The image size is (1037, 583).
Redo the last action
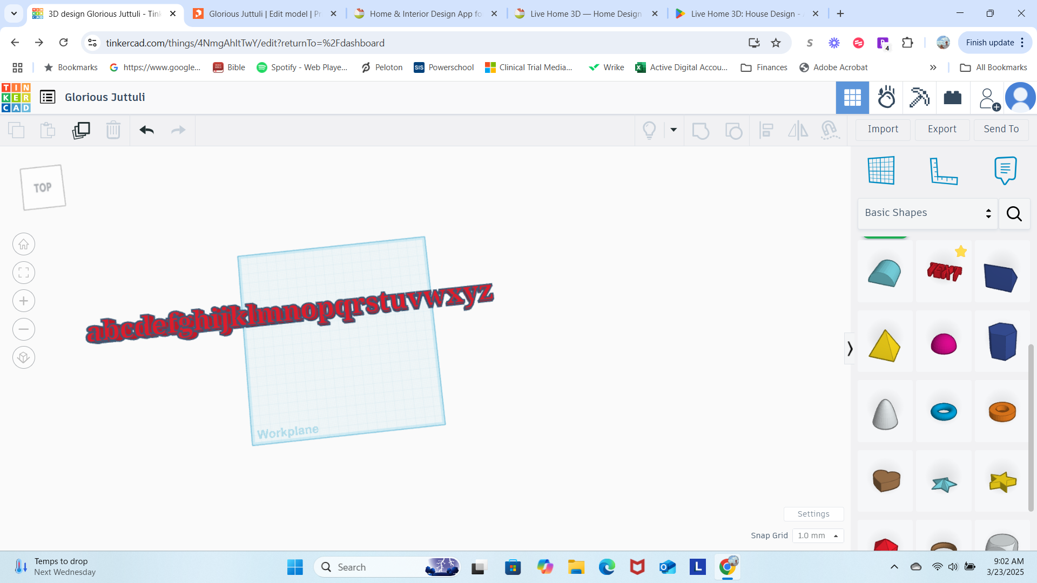tap(178, 130)
